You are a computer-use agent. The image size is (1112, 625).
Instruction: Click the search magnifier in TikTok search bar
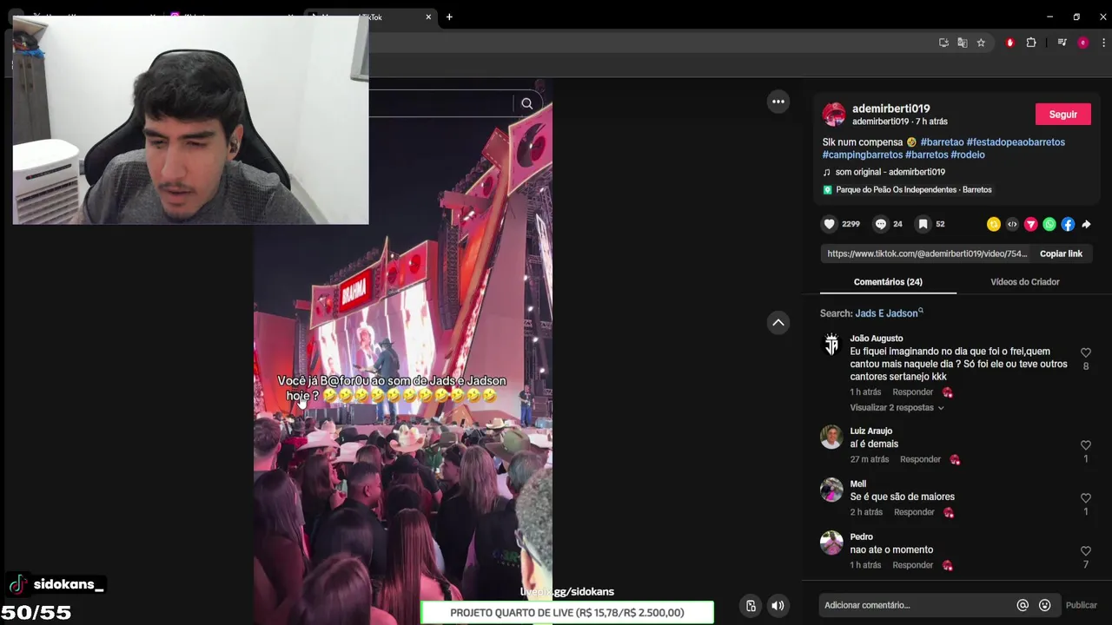coord(526,103)
